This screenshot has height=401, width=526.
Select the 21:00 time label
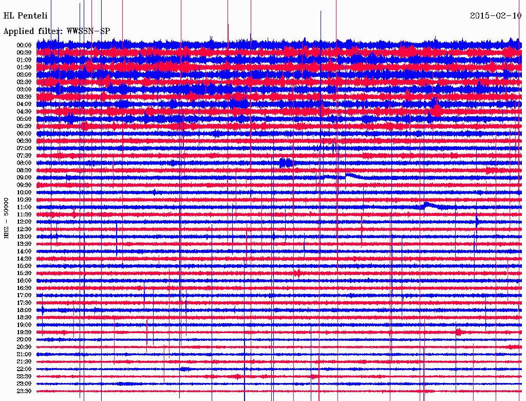point(24,354)
